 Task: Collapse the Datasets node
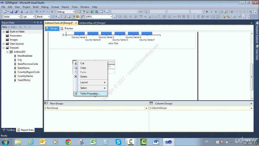pos(4,48)
